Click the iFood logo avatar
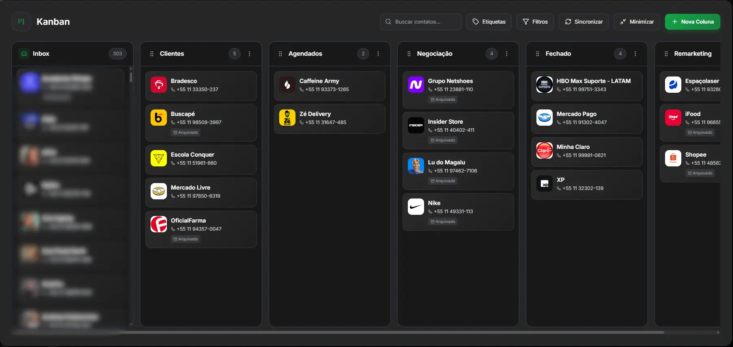Viewport: 733px width, 347px height. [673, 118]
